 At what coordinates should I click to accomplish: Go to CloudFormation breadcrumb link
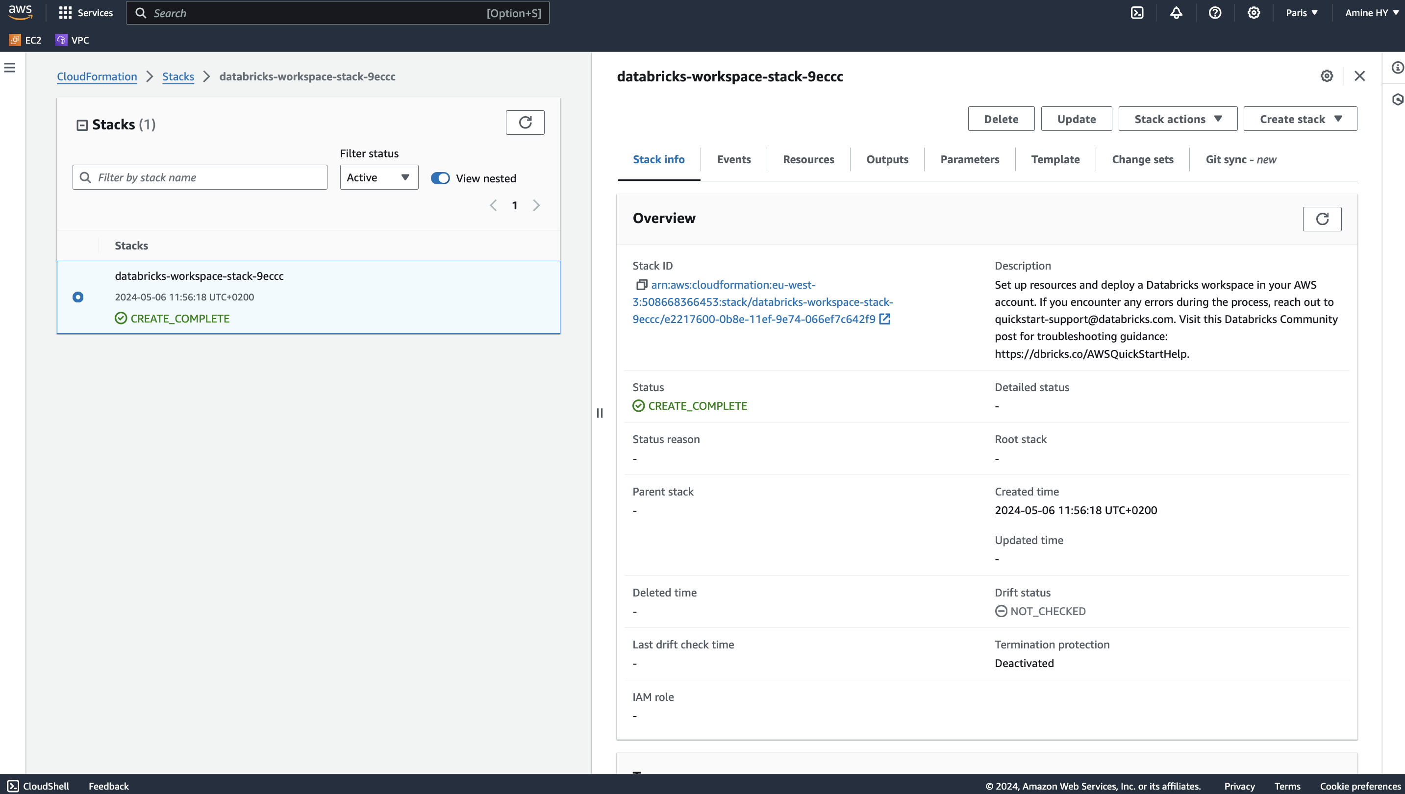(97, 76)
